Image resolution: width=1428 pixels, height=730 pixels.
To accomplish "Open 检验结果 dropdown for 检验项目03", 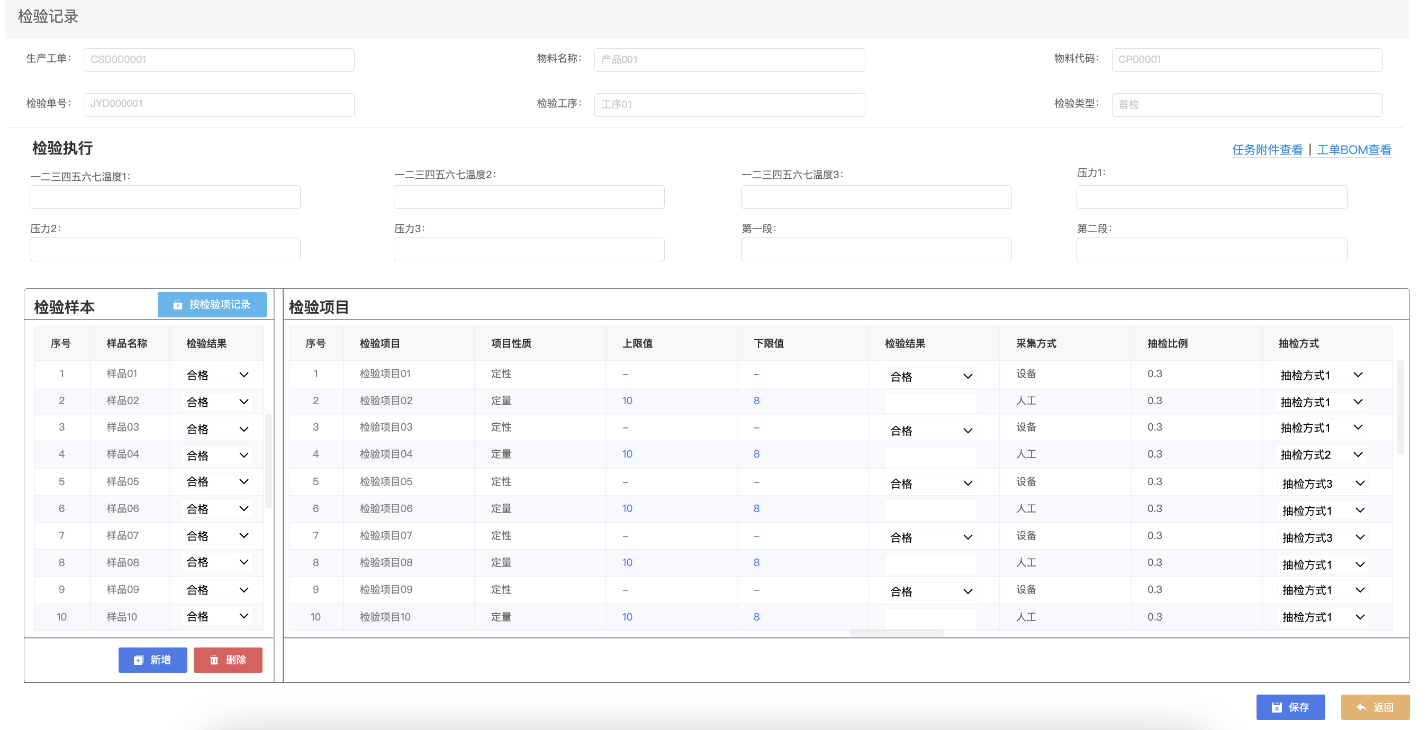I will click(930, 431).
